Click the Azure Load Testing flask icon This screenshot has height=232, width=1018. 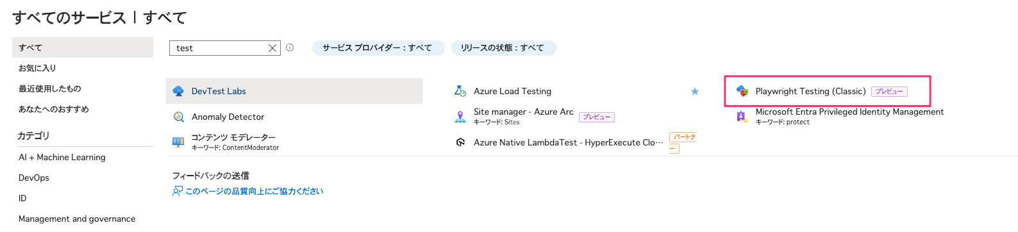click(460, 91)
